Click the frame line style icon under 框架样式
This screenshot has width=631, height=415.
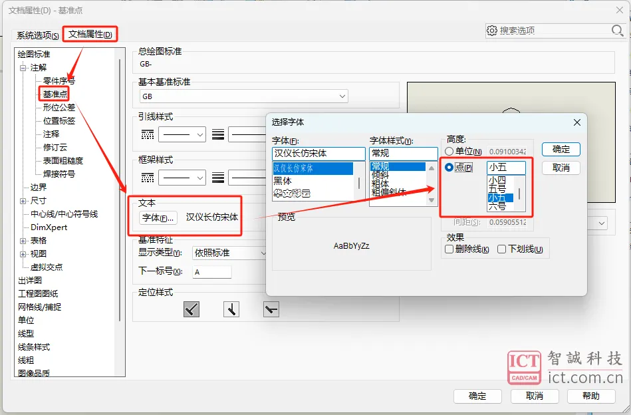(x=148, y=178)
